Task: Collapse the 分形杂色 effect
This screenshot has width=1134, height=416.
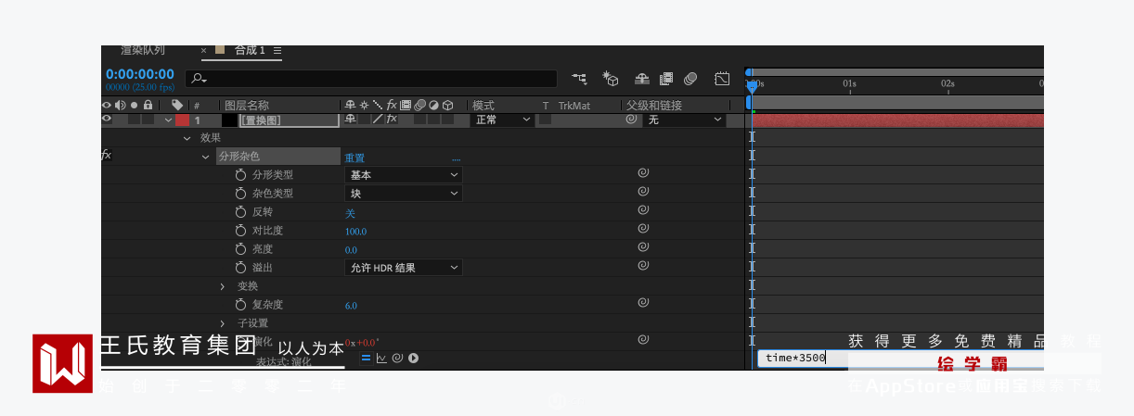Action: click(x=206, y=157)
